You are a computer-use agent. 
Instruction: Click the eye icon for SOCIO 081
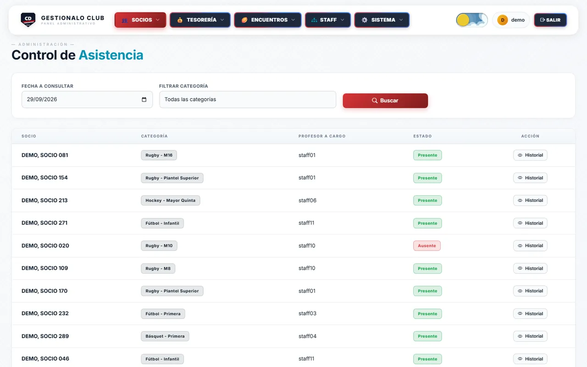[520, 156]
